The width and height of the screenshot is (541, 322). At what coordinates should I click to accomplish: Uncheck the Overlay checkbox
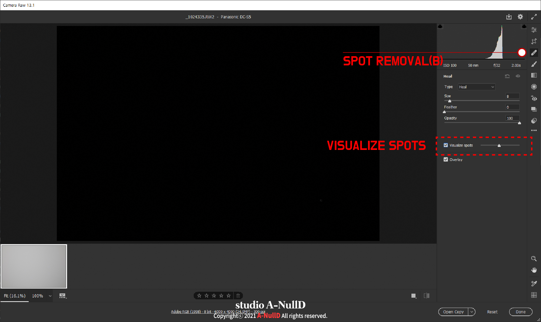click(446, 160)
